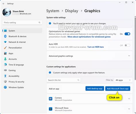Screen dimensions: 136x114
Task: Go to Windows Update
Action: tap(22, 87)
